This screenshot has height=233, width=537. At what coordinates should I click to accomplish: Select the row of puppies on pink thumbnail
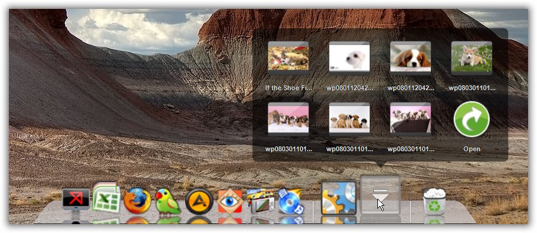coord(288,119)
